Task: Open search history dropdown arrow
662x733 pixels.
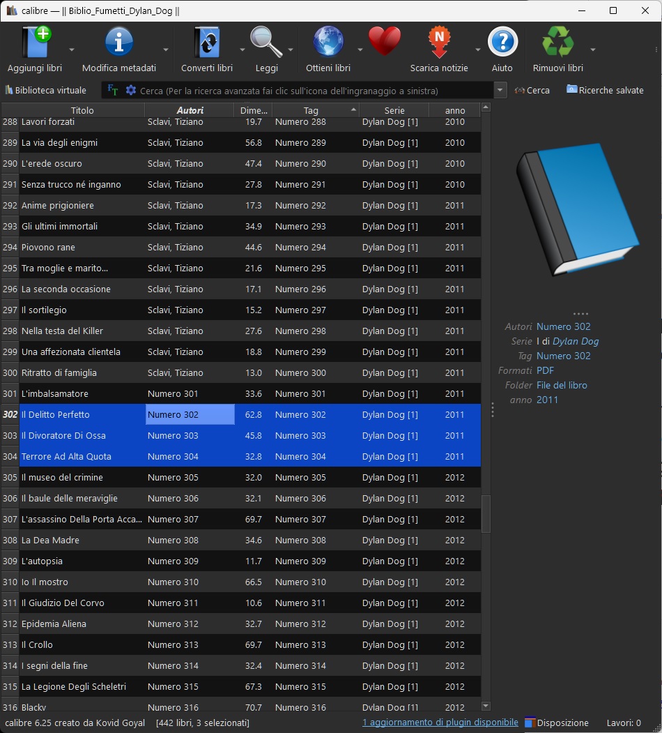Action: point(500,90)
